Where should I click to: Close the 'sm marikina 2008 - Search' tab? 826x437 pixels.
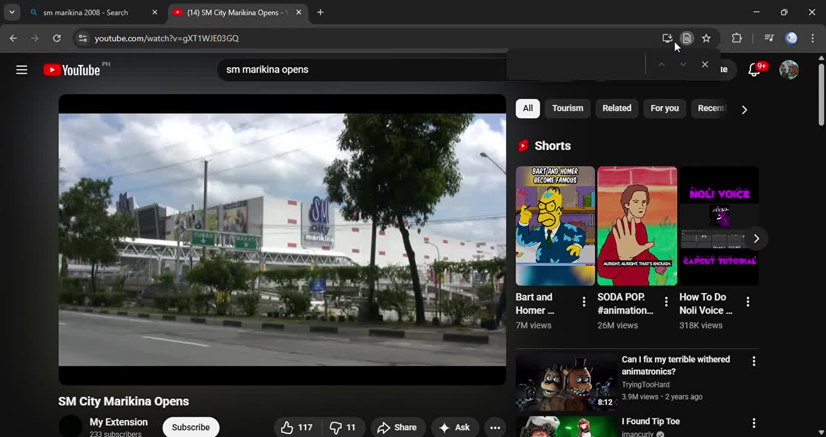[x=155, y=12]
